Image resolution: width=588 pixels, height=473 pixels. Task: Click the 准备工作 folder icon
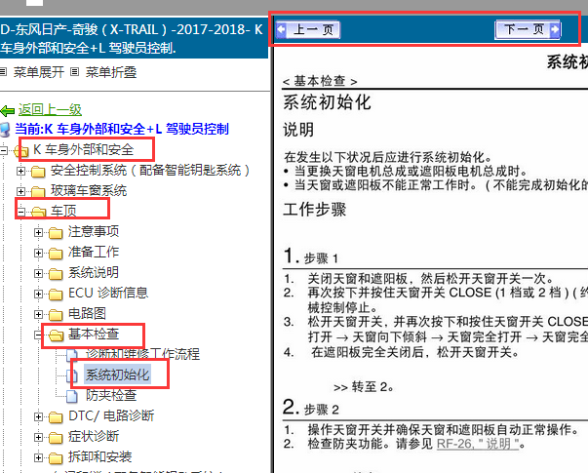tap(56, 254)
